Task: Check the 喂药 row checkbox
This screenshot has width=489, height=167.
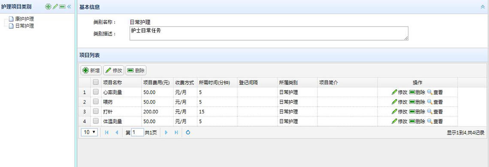Action: [96, 101]
